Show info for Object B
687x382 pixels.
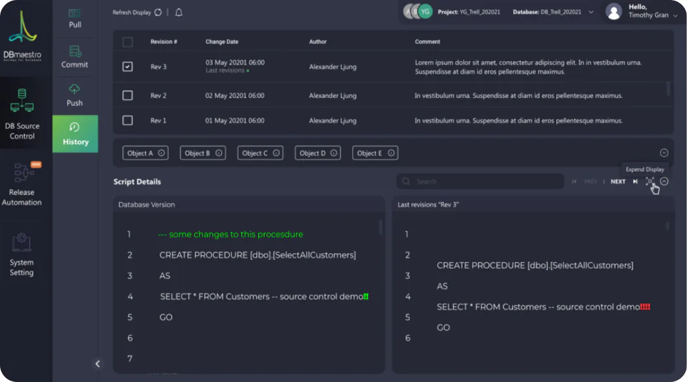click(x=219, y=153)
